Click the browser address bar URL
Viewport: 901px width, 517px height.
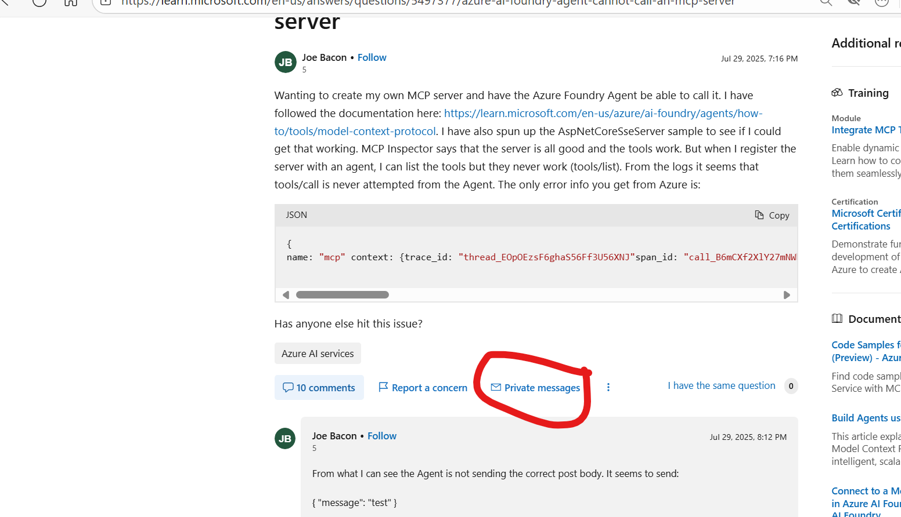(428, 3)
